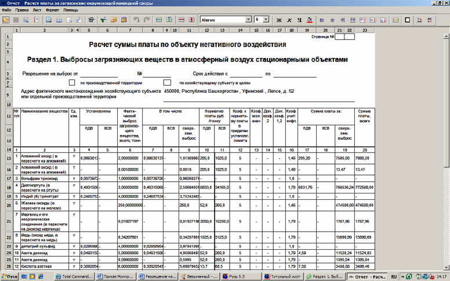Viewport: 450px width, 281px height.
Task: Select column header 23
Action: coord(365,30)
